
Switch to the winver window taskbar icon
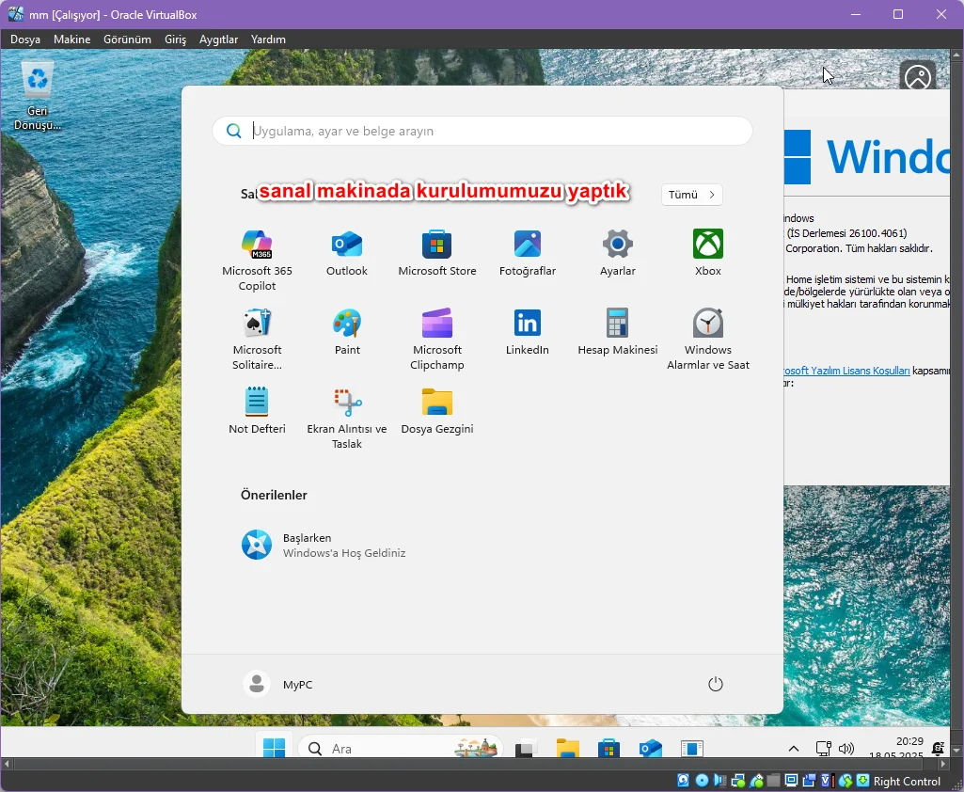(691, 748)
